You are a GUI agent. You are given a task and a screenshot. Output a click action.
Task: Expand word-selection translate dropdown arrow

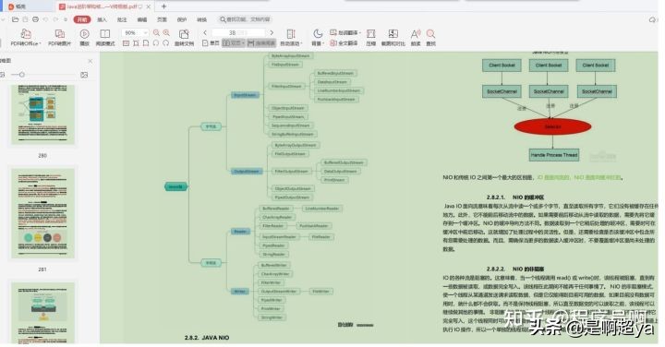[360, 32]
